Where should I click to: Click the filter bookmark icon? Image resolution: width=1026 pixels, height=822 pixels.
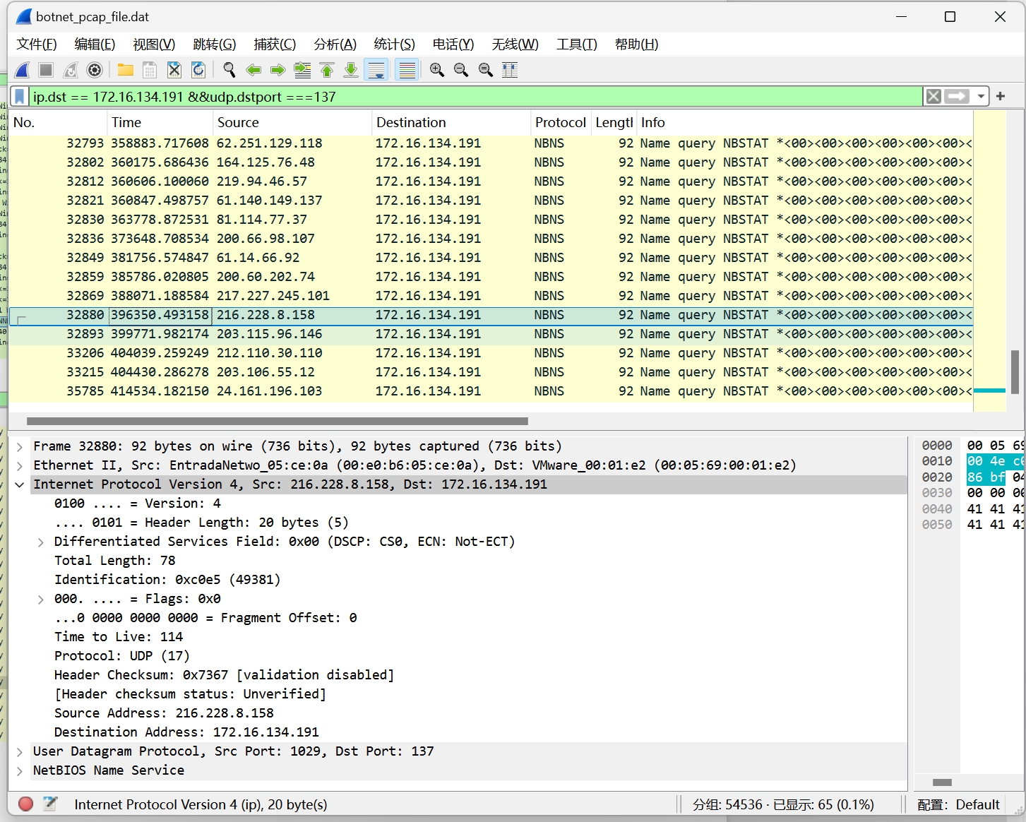(x=20, y=96)
